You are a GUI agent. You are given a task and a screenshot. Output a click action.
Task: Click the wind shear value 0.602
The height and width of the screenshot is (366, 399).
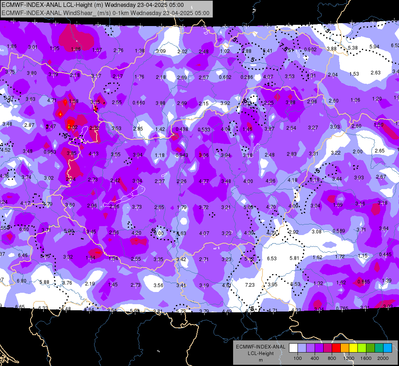click(225, 77)
